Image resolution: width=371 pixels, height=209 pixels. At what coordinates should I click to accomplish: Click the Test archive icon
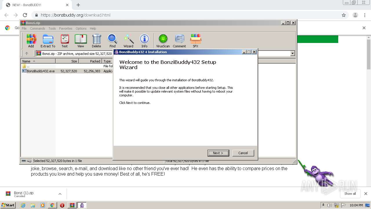tap(65, 41)
